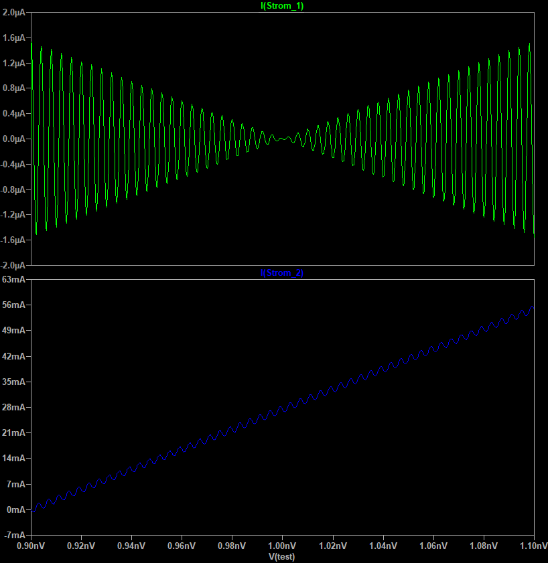Click the 49mA vertical axis label

coord(13,330)
